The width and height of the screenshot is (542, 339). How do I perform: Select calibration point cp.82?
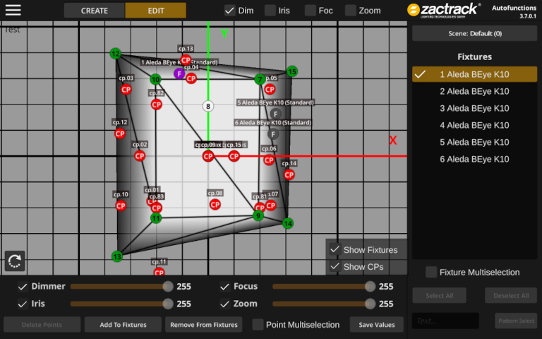coord(156,105)
